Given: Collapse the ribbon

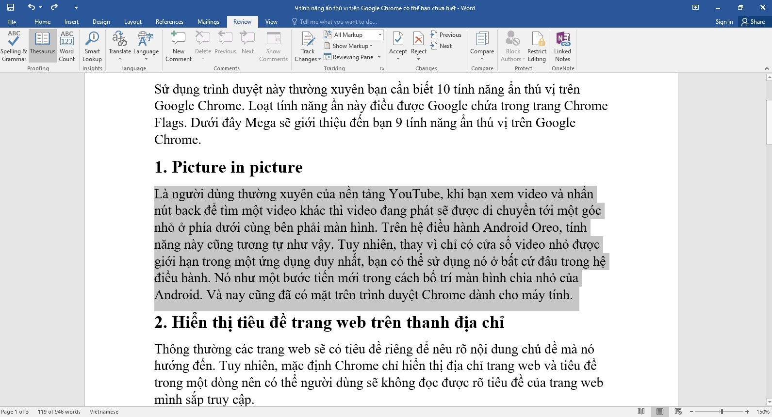Looking at the screenshot, I should pos(767,68).
